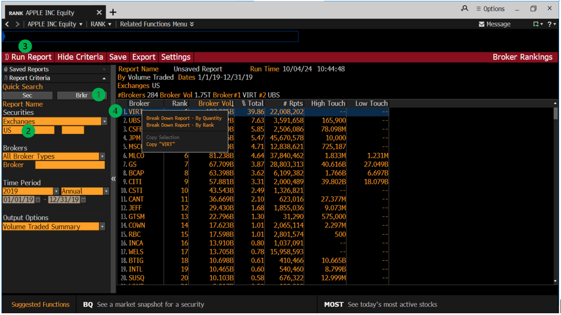561x315 pixels.
Task: Open Volume Traded Summary output dropdown
Action: (x=102, y=227)
